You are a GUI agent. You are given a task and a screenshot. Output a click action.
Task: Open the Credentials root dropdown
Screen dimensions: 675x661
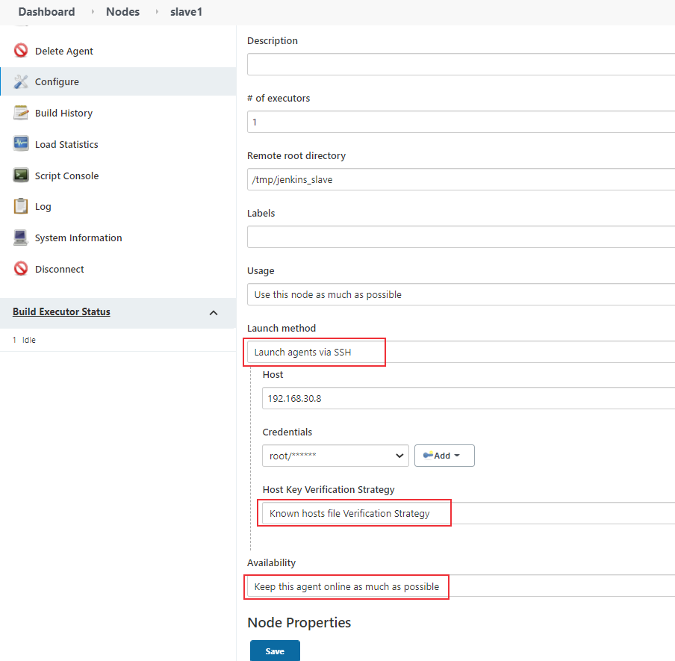335,456
